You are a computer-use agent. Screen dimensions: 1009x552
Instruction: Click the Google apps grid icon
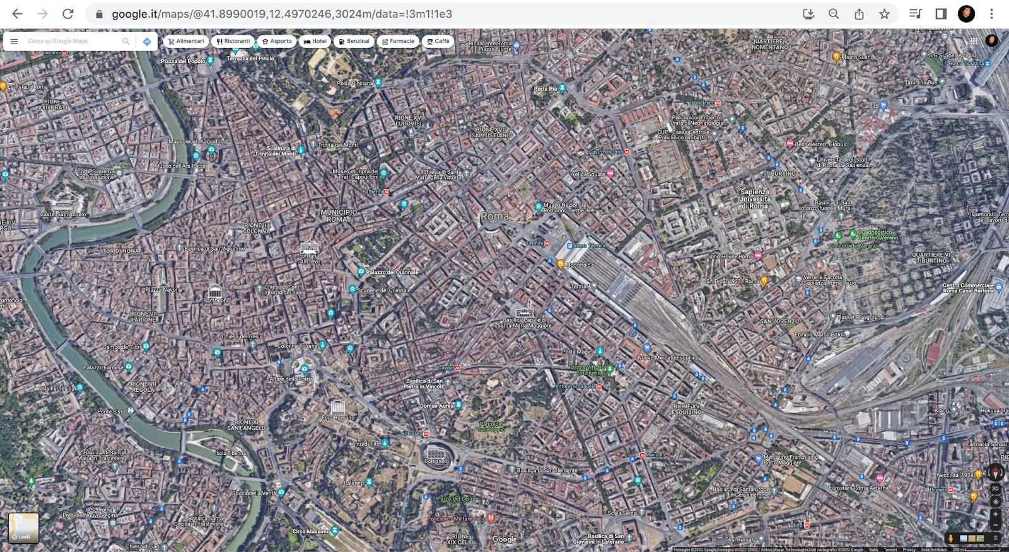point(974,41)
